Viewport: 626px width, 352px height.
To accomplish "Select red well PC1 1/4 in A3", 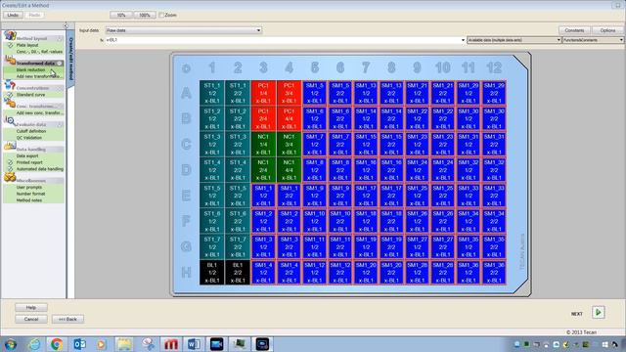I will (263, 93).
